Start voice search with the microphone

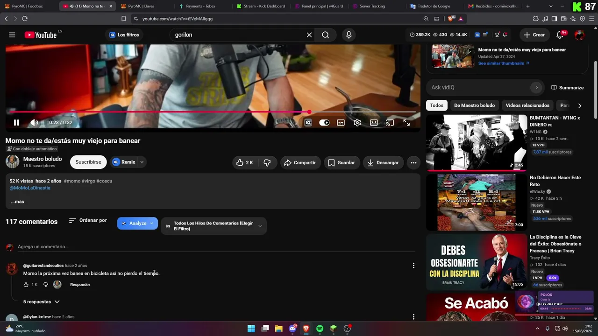[349, 35]
